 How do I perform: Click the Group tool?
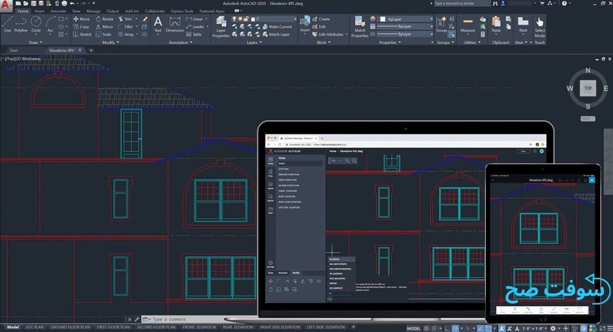(x=441, y=25)
